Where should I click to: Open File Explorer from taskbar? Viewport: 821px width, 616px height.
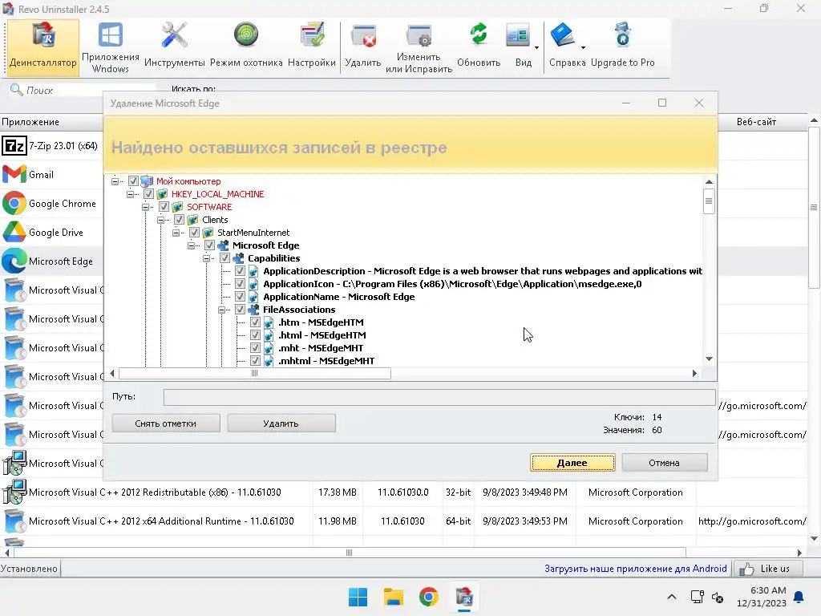pos(393,597)
